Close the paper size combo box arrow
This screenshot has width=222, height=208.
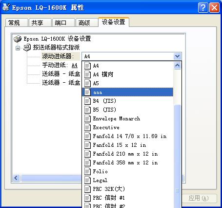pos(177,56)
